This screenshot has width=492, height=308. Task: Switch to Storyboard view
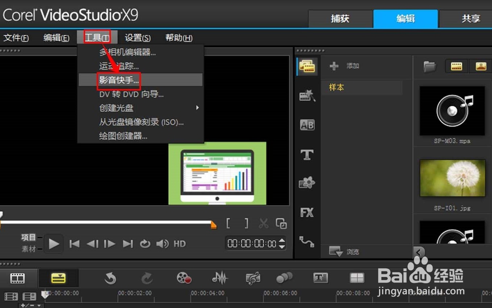pos(18,278)
